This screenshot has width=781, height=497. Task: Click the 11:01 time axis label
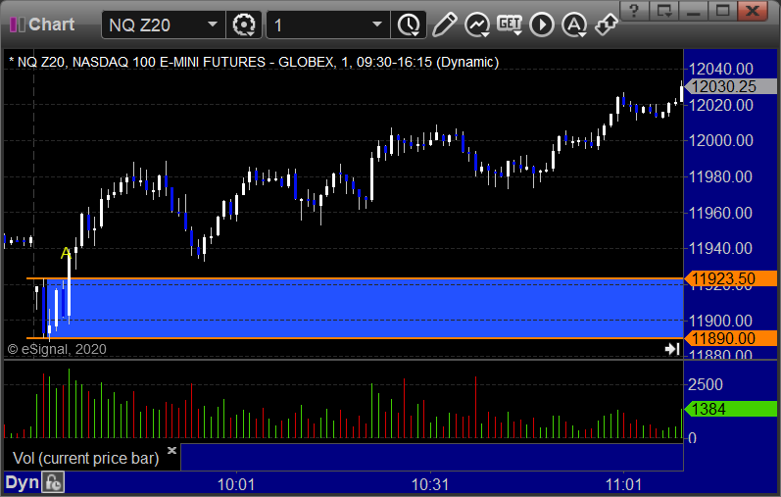[x=623, y=484]
